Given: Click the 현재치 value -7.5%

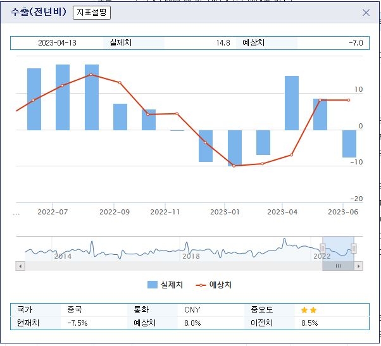Looking at the screenshot, I should pos(77,323).
